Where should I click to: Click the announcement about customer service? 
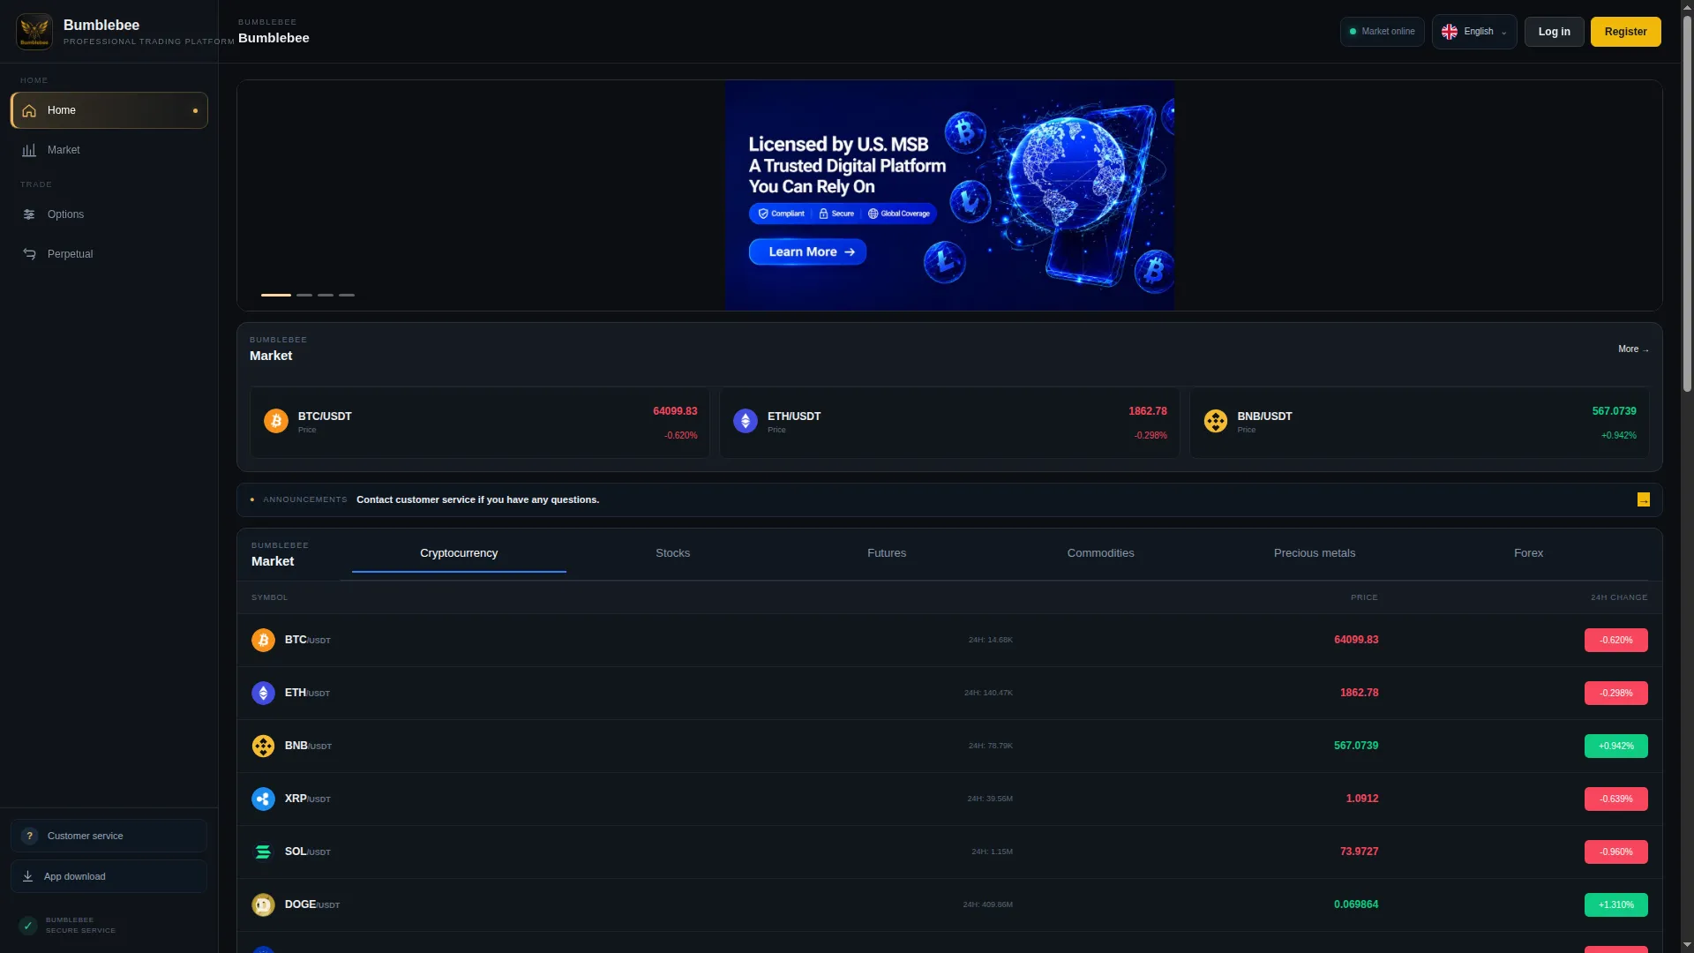coord(477,500)
